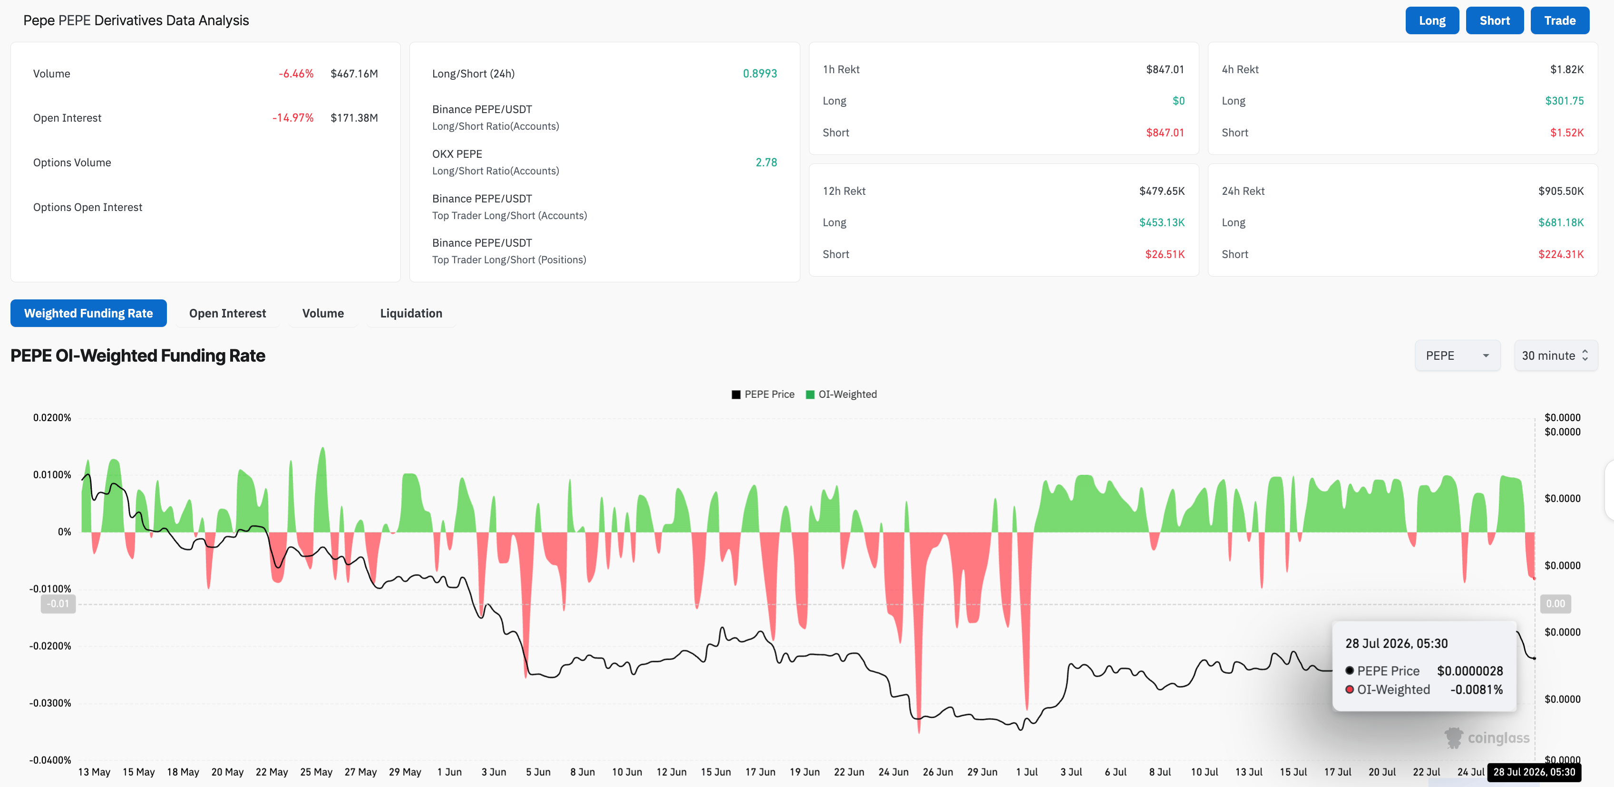Screen dimensions: 1614x787
Task: Click the Trade button
Action: point(1559,20)
